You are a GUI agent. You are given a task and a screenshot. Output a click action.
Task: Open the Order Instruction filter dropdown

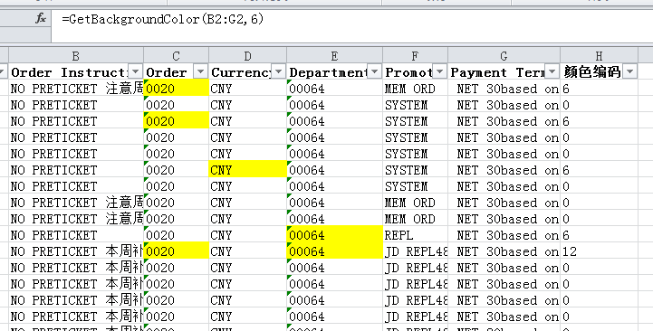coord(135,71)
